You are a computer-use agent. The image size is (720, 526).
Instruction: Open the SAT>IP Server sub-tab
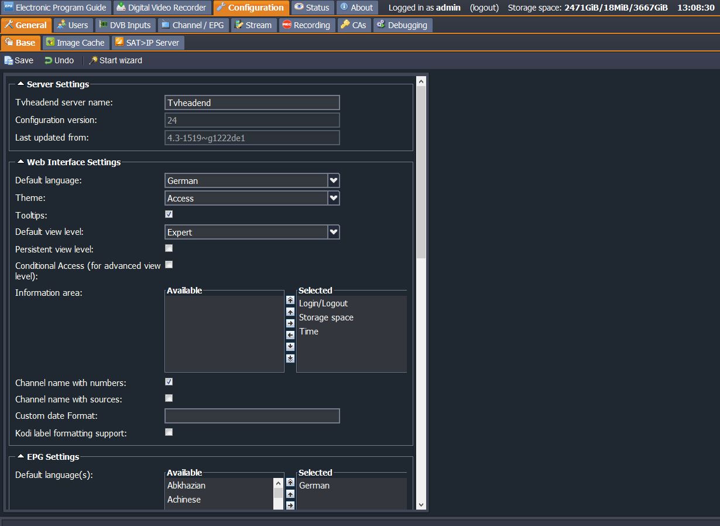coord(148,43)
